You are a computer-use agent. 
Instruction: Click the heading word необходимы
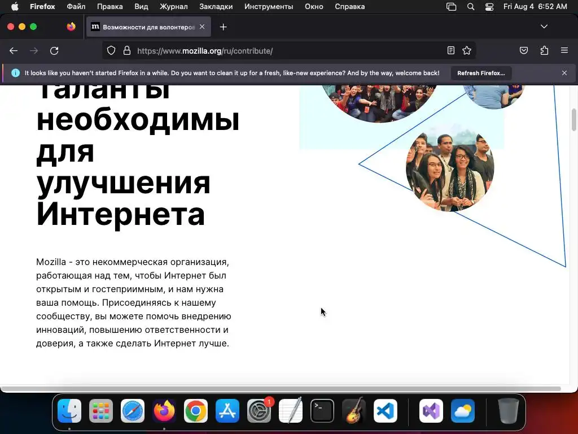(138, 121)
